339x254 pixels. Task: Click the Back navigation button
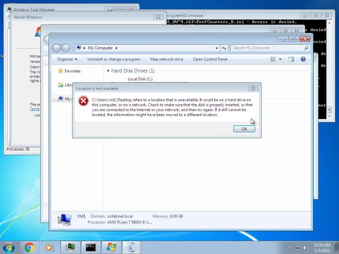pos(56,48)
